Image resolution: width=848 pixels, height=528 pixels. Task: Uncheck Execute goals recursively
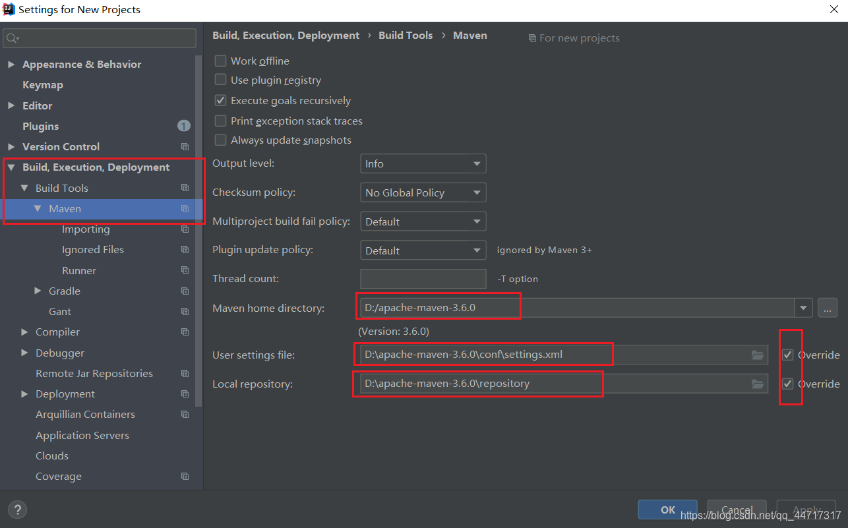221,101
